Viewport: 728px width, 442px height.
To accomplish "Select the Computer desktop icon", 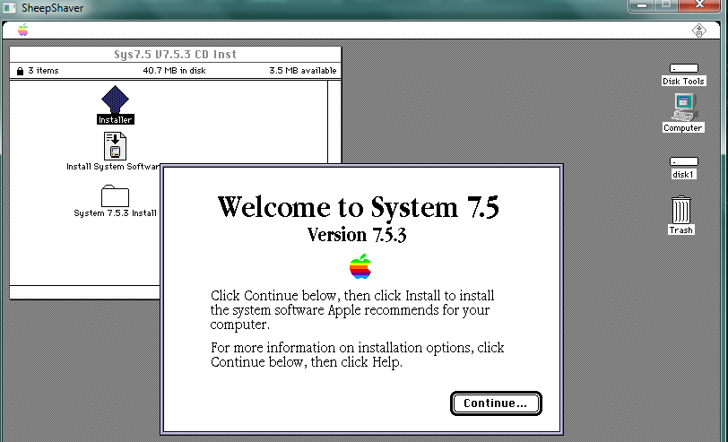I will click(x=682, y=108).
